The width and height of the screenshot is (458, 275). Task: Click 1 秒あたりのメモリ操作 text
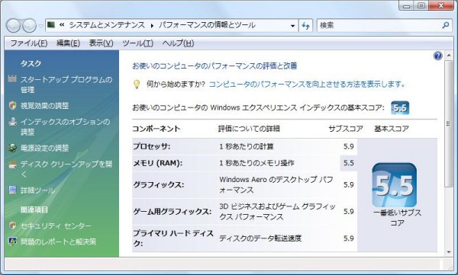[x=256, y=163]
